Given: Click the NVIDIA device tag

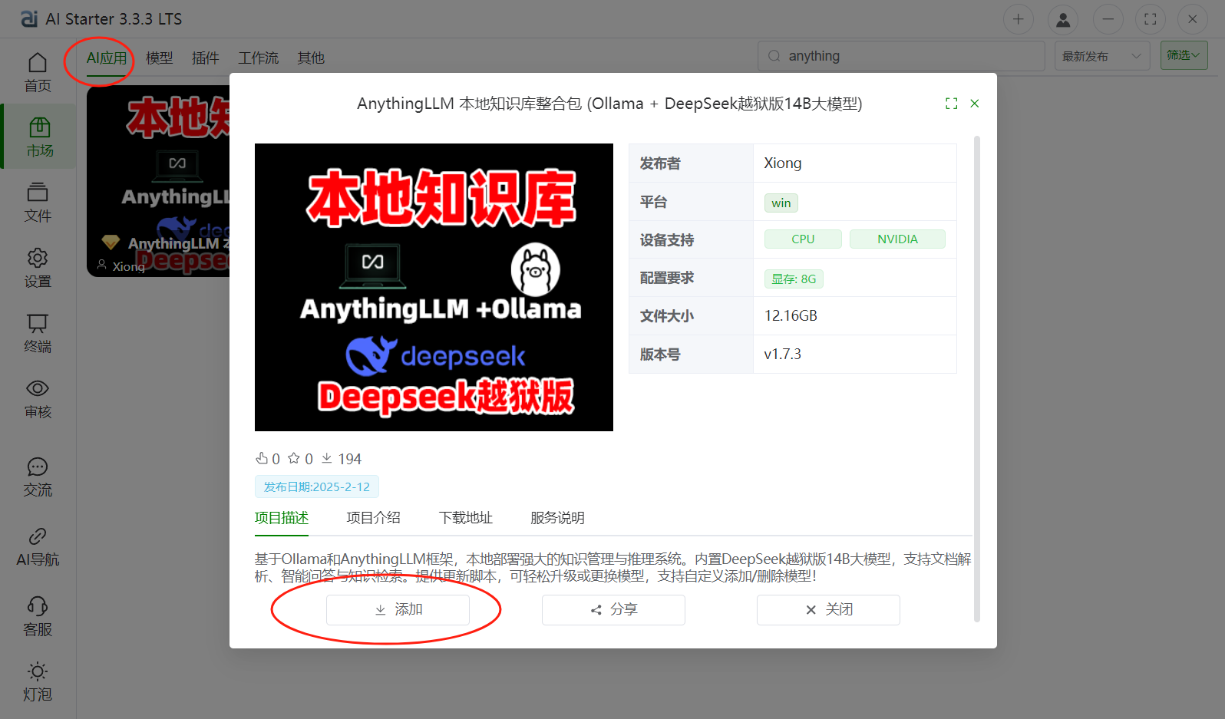Looking at the screenshot, I should [897, 239].
